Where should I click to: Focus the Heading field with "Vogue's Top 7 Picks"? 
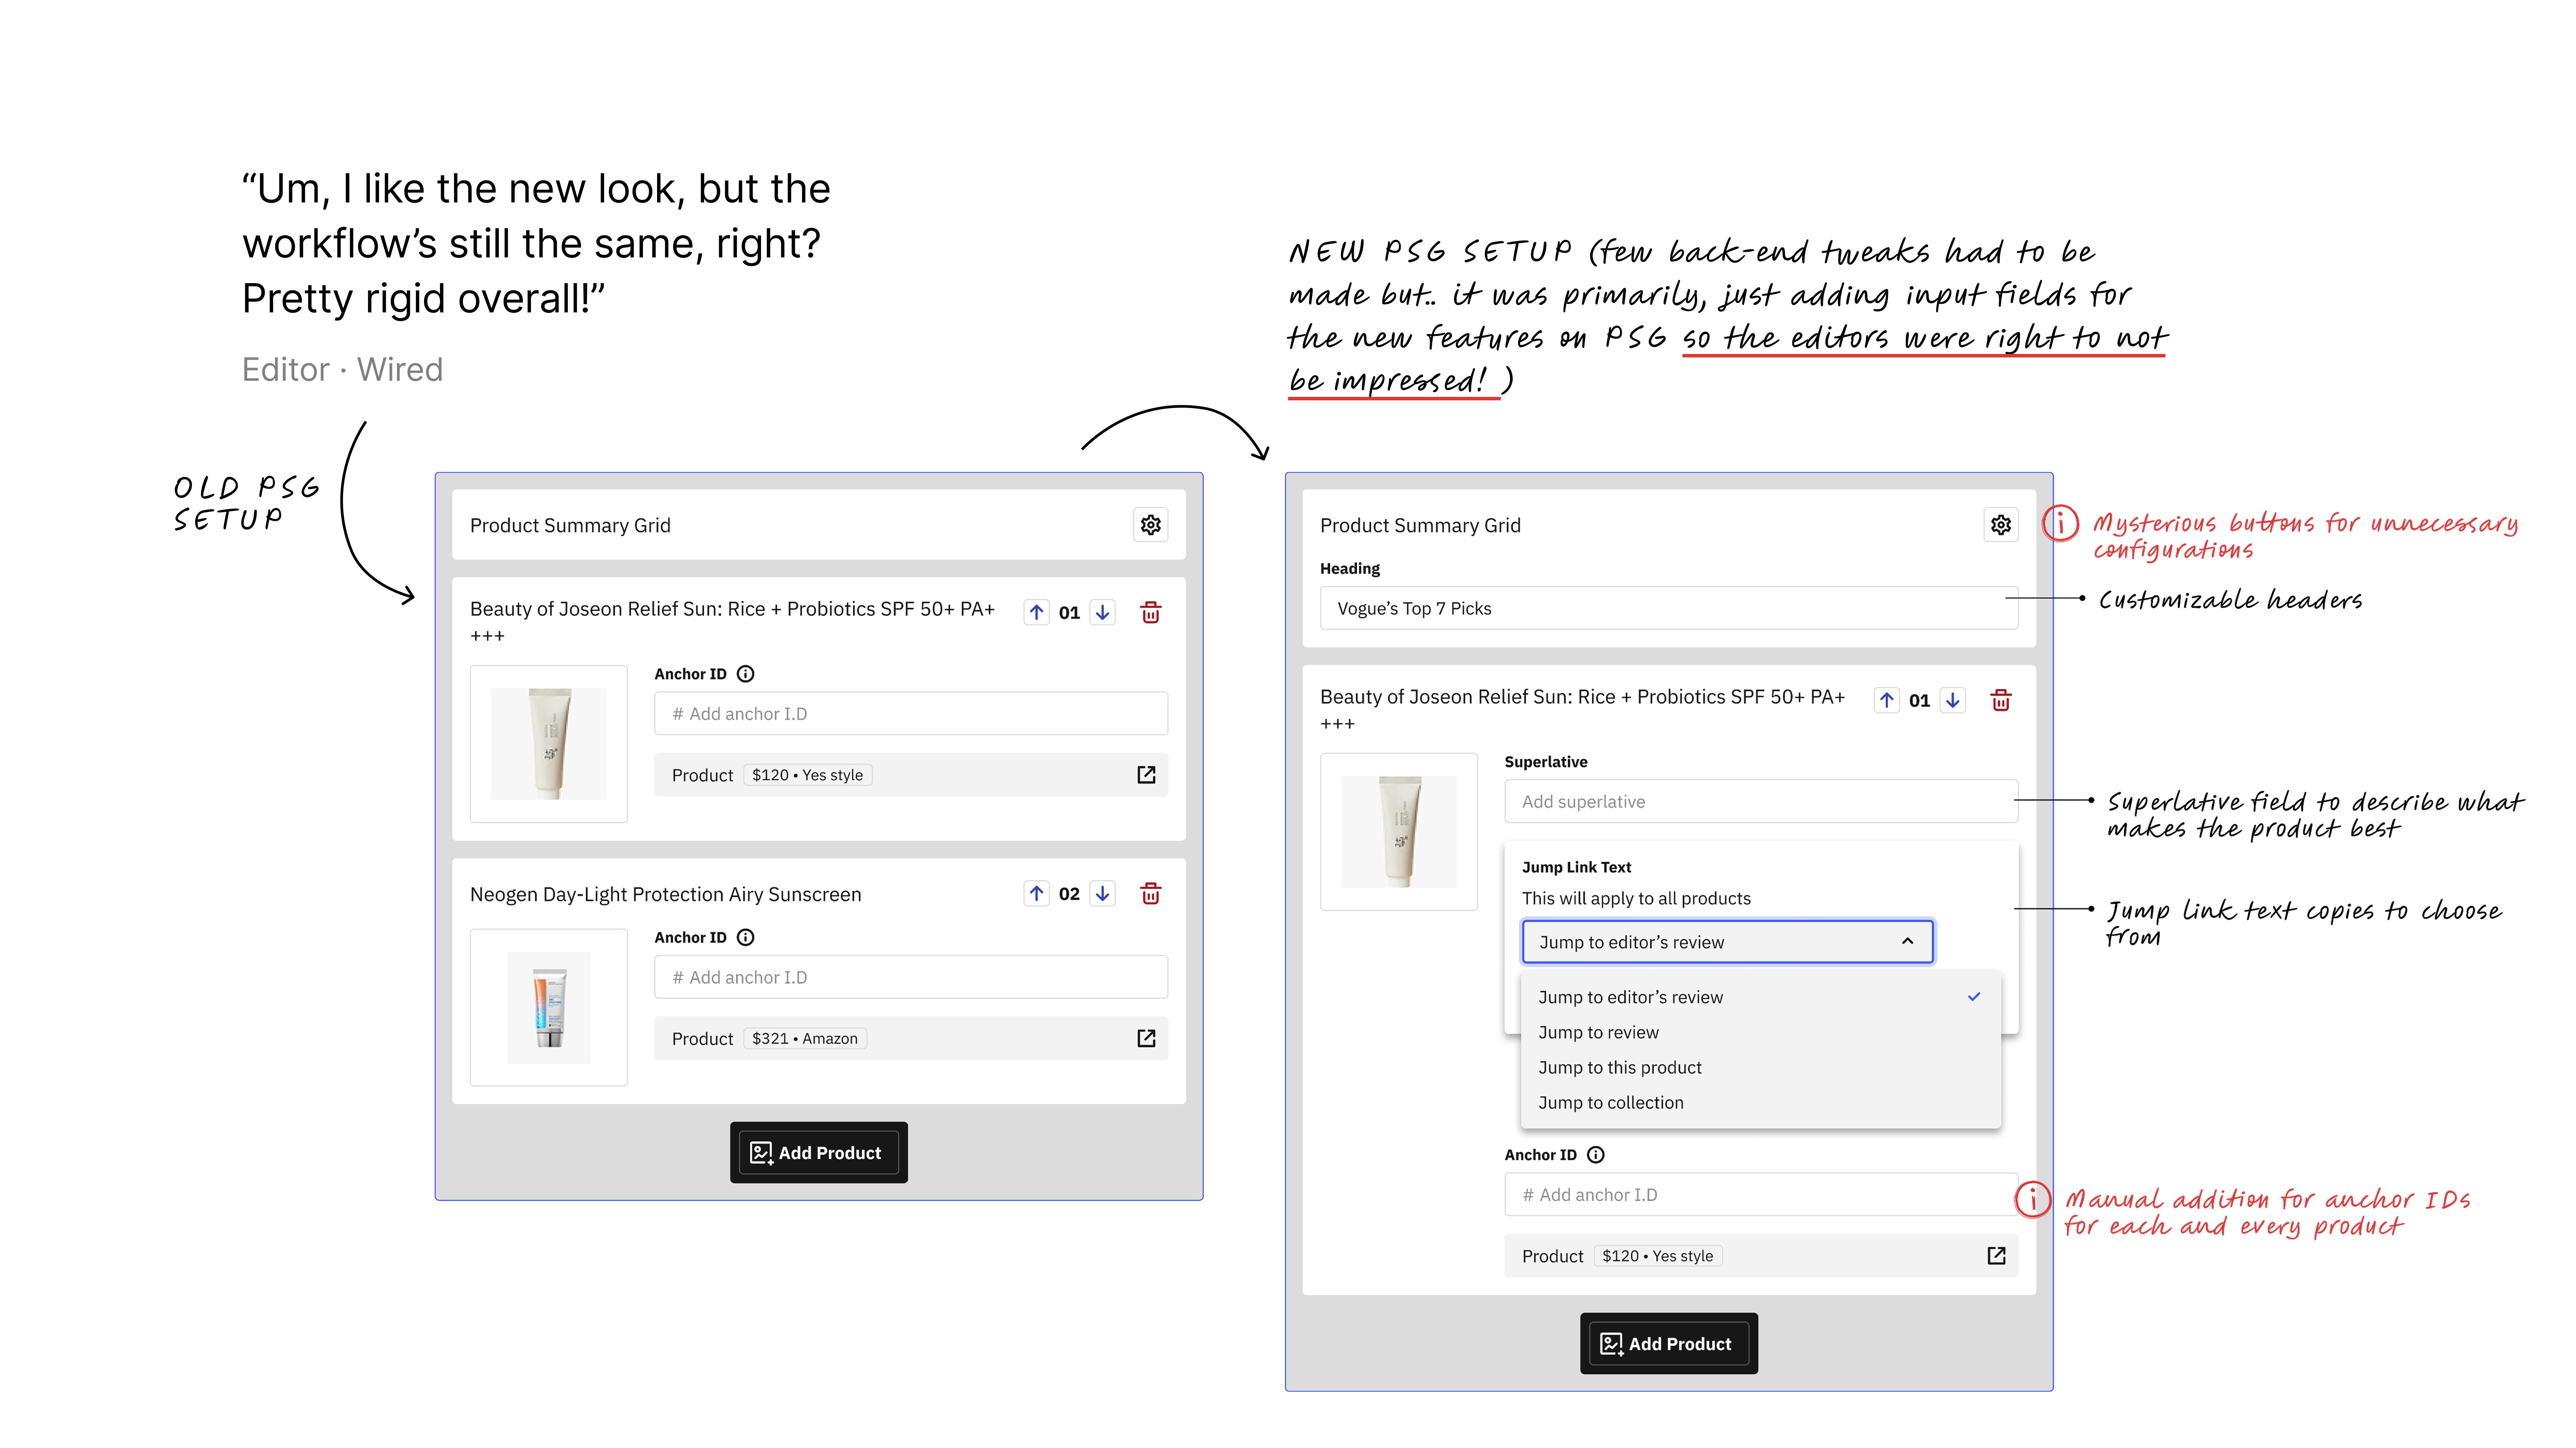(x=1669, y=609)
